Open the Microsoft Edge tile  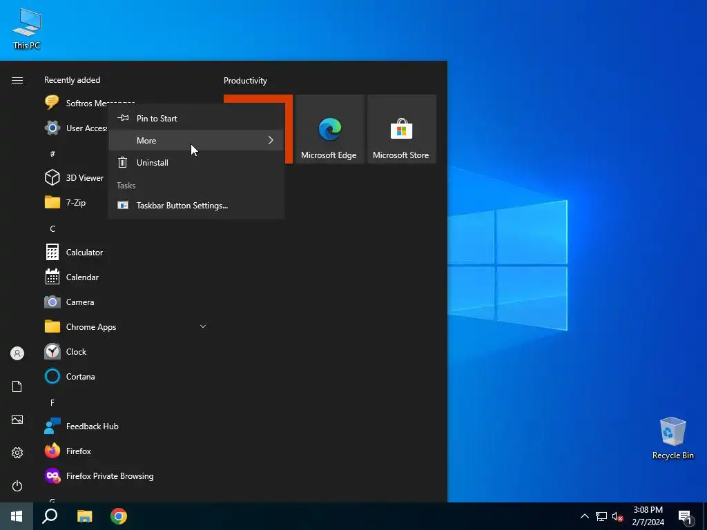pyautogui.click(x=329, y=129)
